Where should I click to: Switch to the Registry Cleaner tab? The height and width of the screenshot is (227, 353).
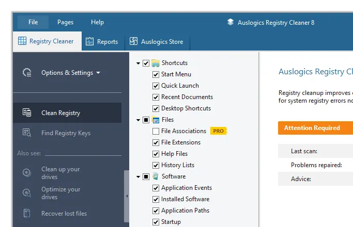pyautogui.click(x=47, y=41)
